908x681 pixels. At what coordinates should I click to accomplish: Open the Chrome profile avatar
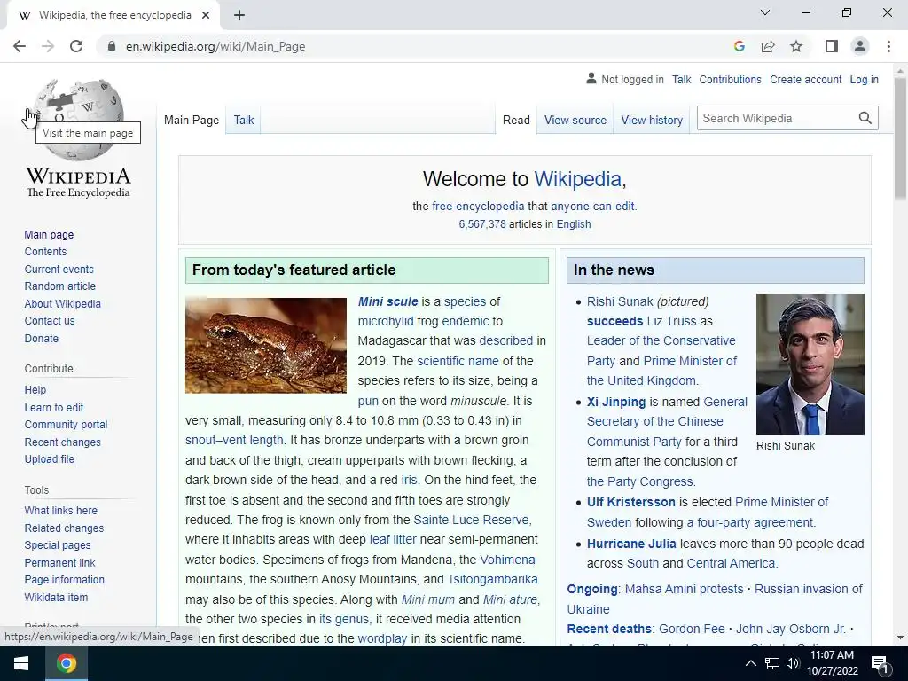coord(860,46)
